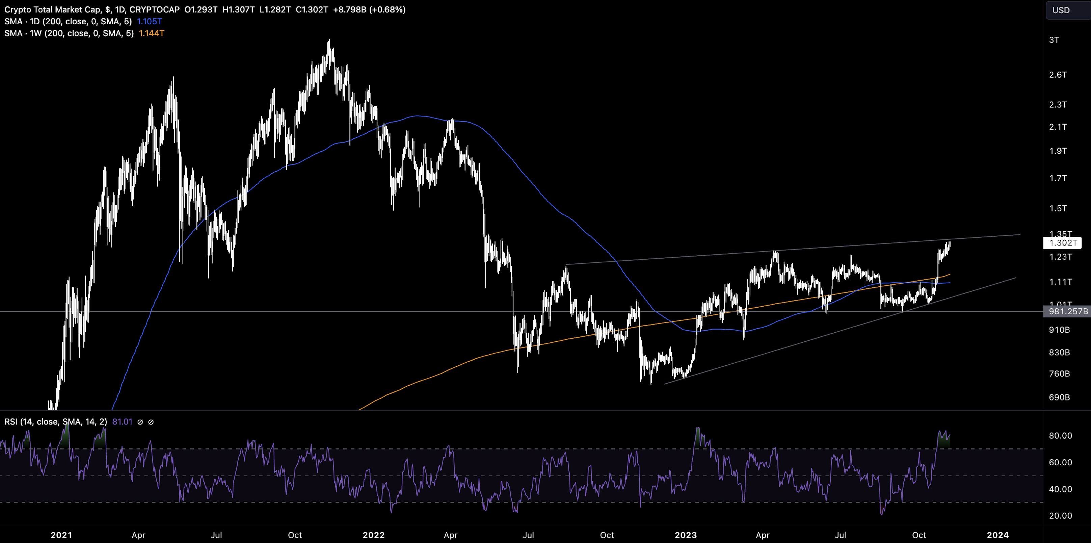Click the first ∅ symbol in the RSI legend
The image size is (1091, 543).
140,422
